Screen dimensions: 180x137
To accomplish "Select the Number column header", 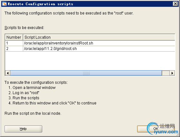I will pos(14,37).
